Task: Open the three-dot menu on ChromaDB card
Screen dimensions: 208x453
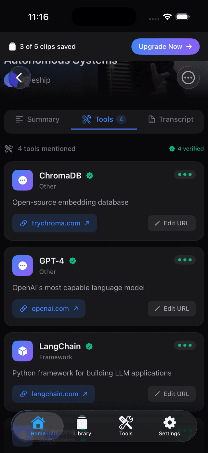Action: pos(185,175)
